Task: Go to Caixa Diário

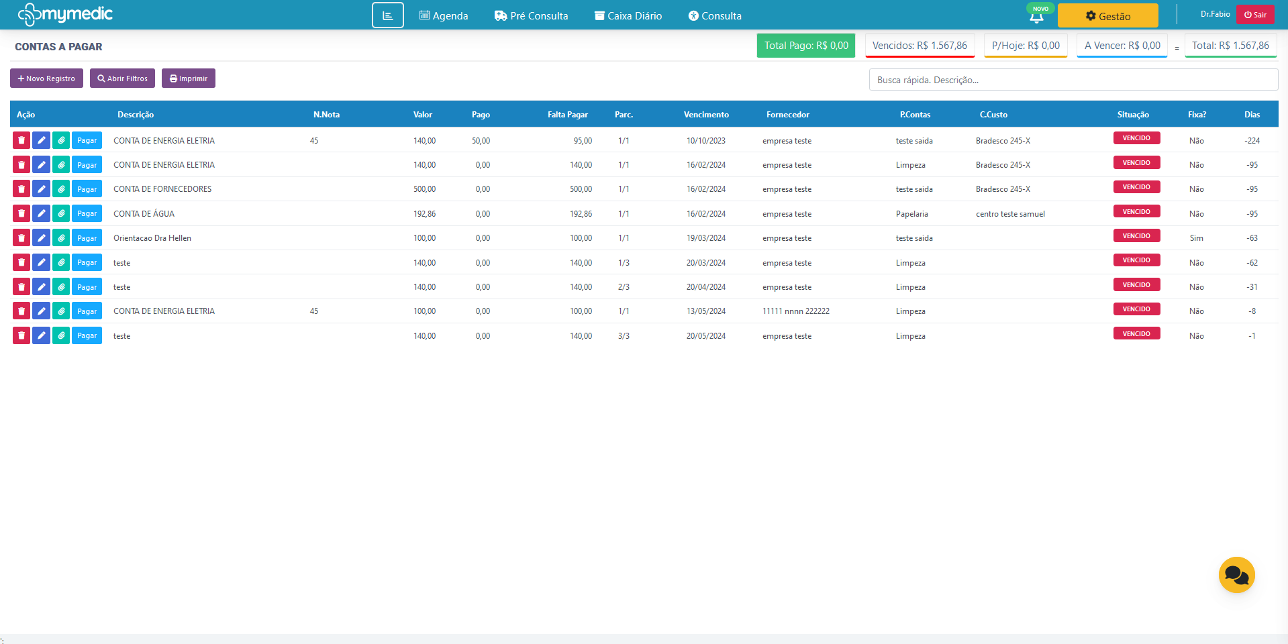Action: (x=628, y=16)
